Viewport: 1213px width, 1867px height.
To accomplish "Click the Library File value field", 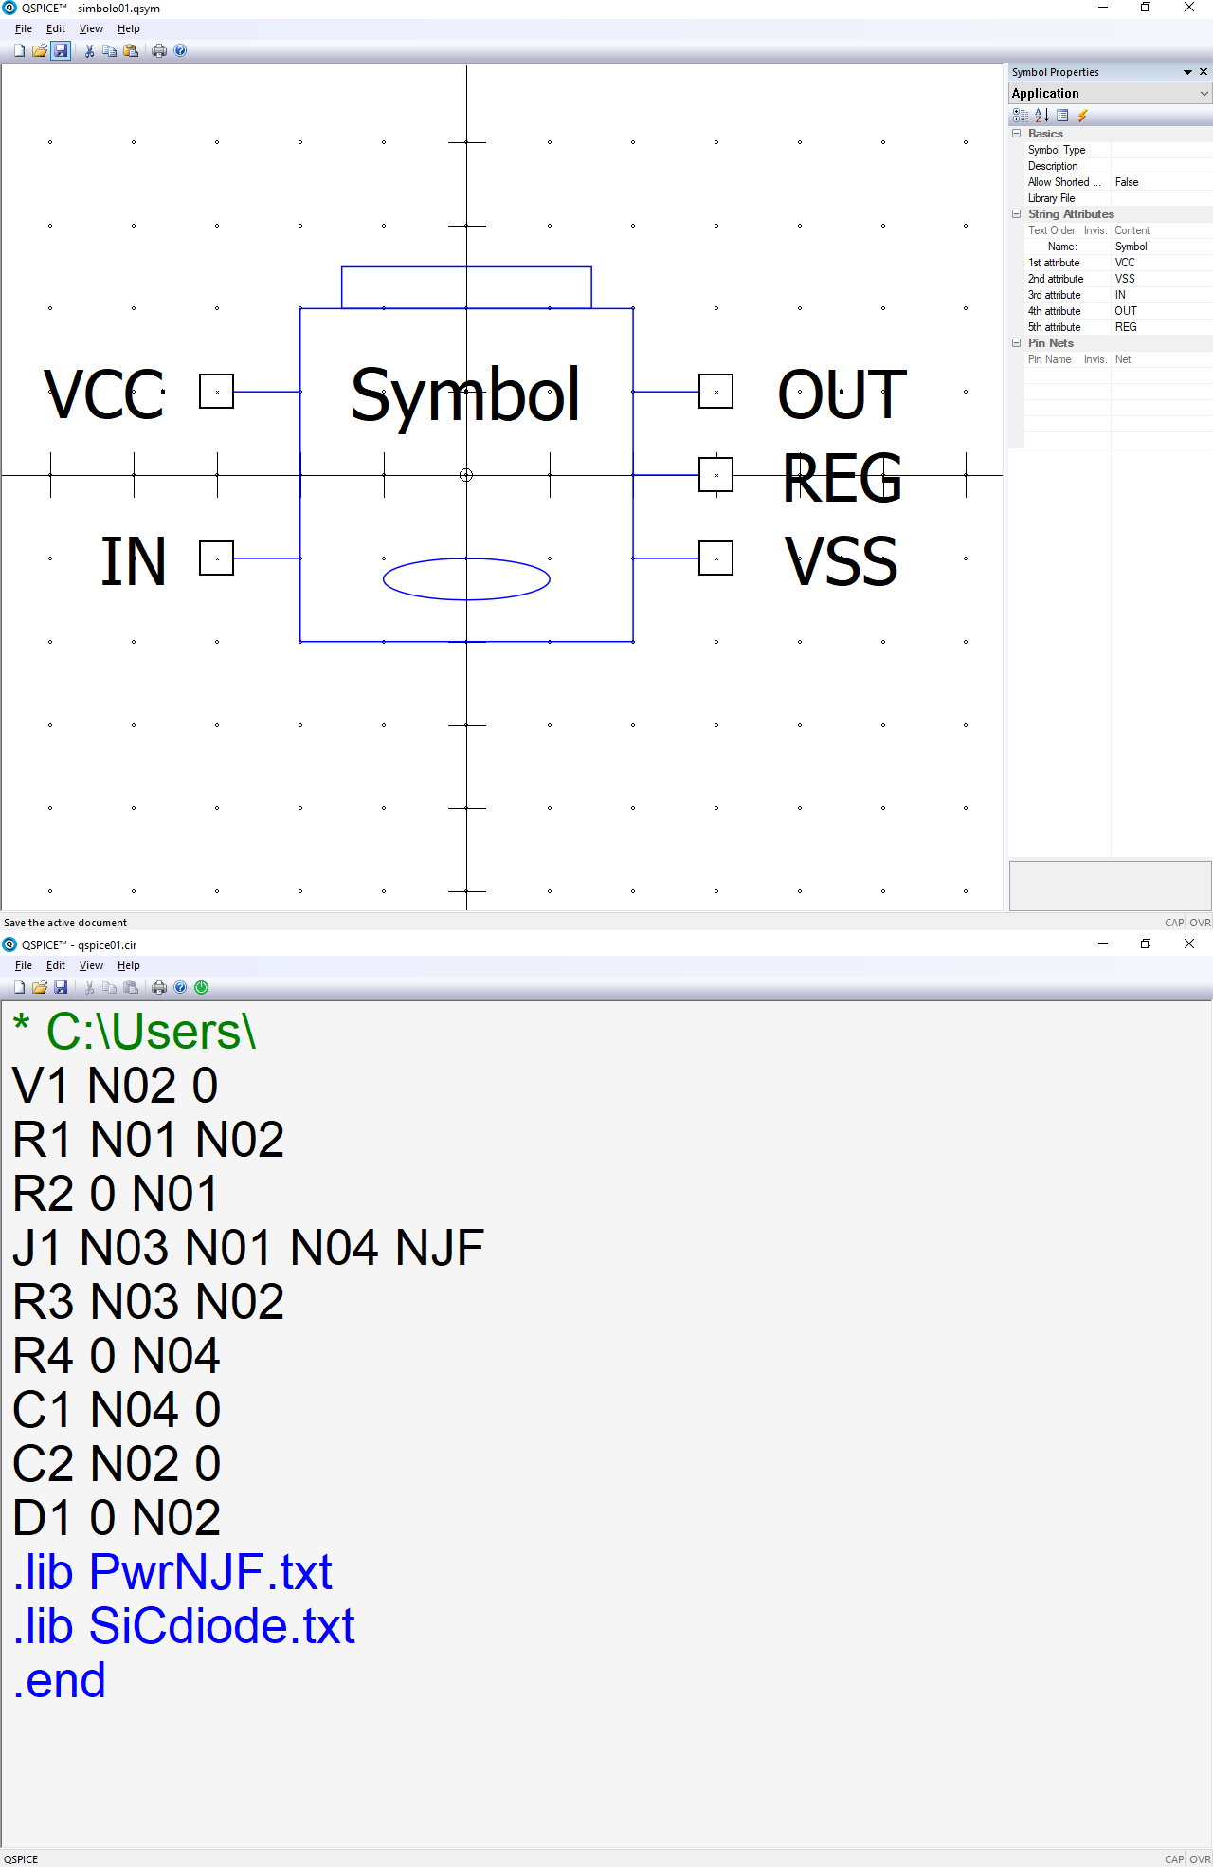I will pyautogui.click(x=1162, y=198).
